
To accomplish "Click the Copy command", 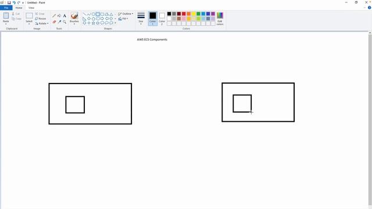I will coord(16,19).
